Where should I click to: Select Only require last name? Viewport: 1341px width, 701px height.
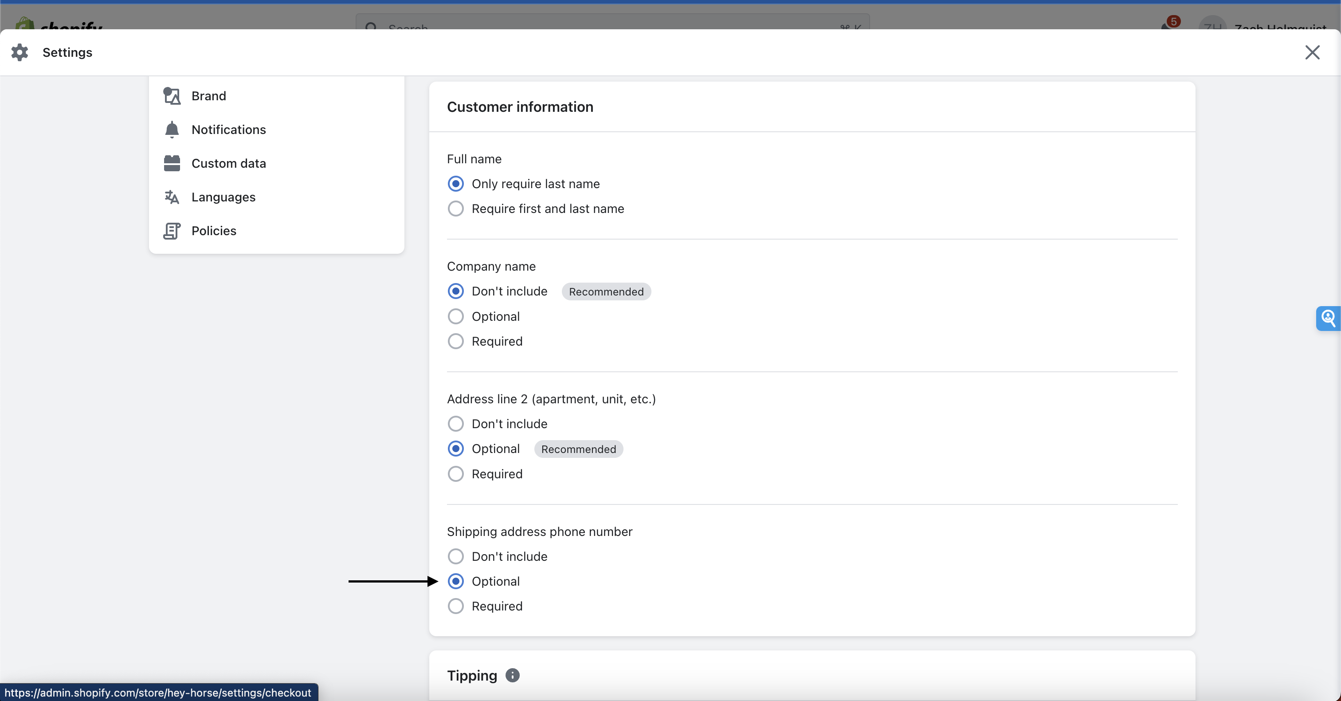[455, 184]
